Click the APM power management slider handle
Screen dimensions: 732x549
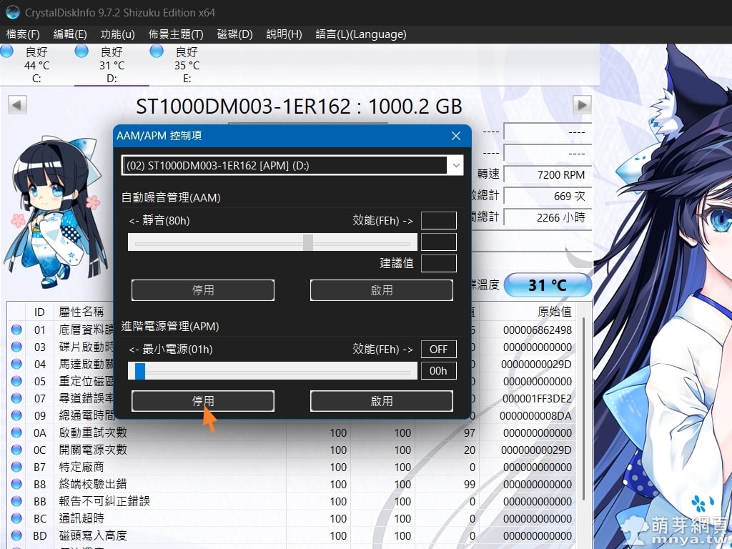point(140,371)
